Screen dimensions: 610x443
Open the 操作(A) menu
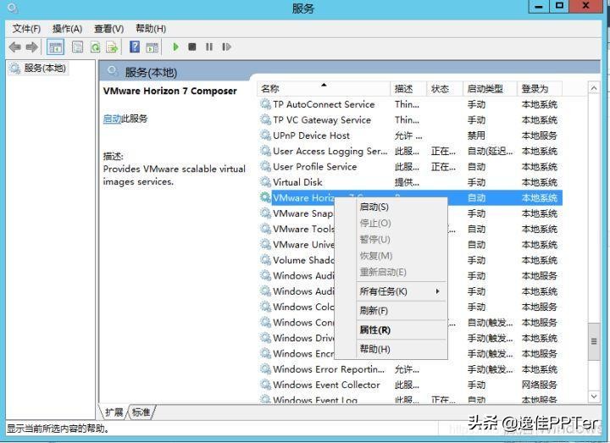pyautogui.click(x=67, y=29)
